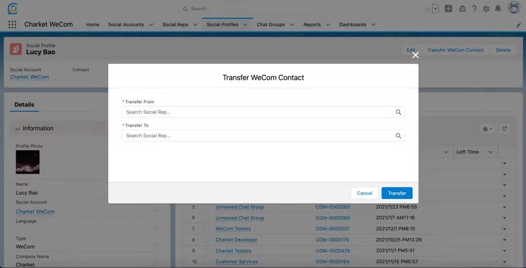Select the Charket Developer row checkbox
526x268 pixels.
click(207, 240)
